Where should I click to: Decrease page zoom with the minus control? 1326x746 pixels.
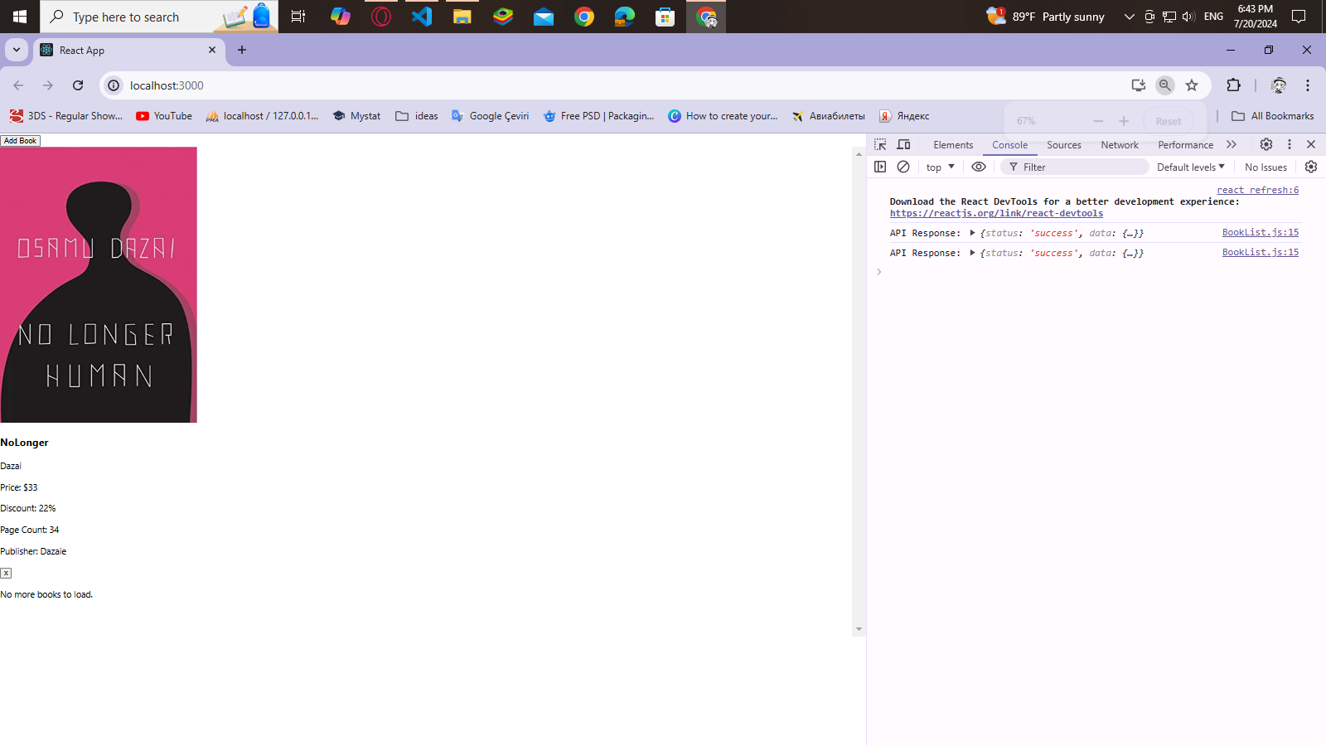point(1097,120)
